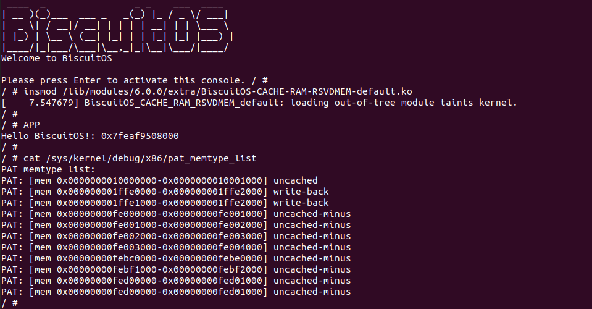Click the "PAT memtype list:" header
Image resolution: width=592 pixels, height=309 pixels.
pos(48,169)
